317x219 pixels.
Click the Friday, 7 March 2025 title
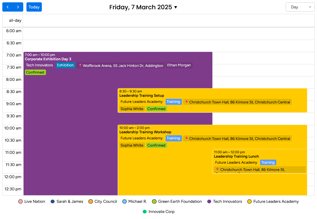pyautogui.click(x=141, y=7)
